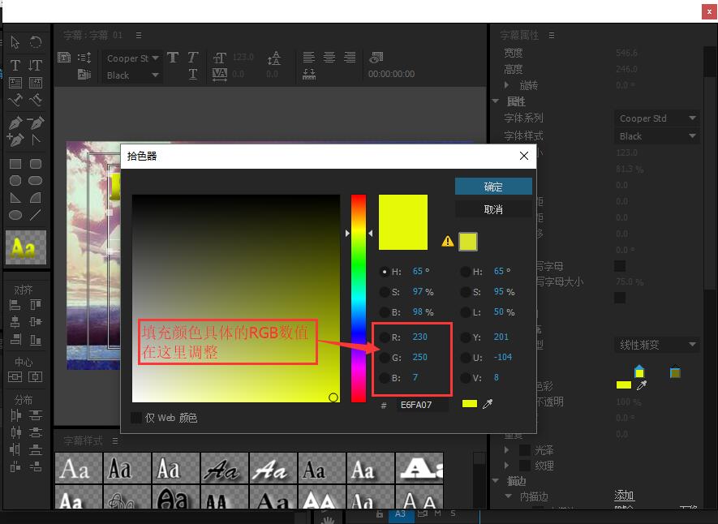Close the 拾色器 dialog
The image size is (718, 524).
pyautogui.click(x=524, y=156)
